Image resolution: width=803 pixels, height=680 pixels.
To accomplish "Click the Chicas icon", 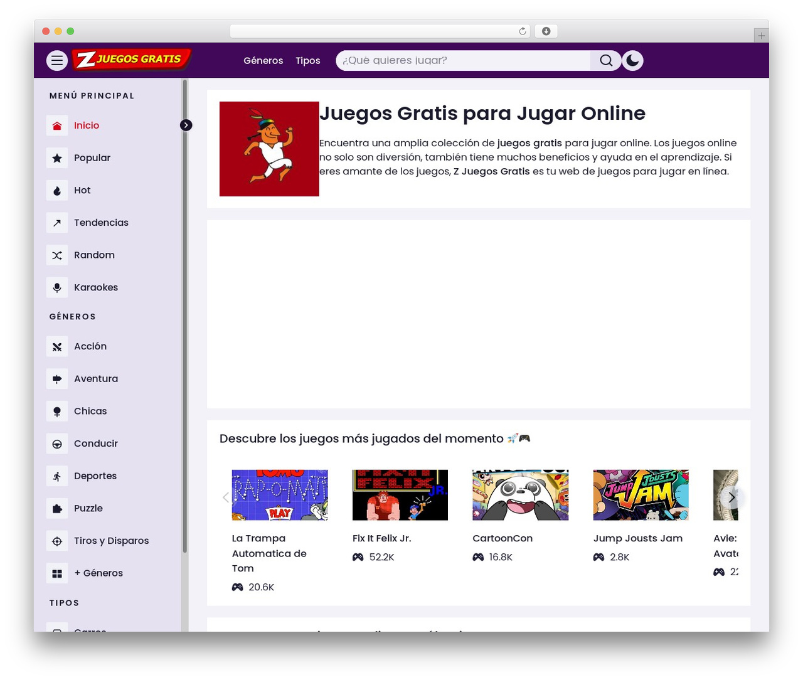I will (57, 412).
